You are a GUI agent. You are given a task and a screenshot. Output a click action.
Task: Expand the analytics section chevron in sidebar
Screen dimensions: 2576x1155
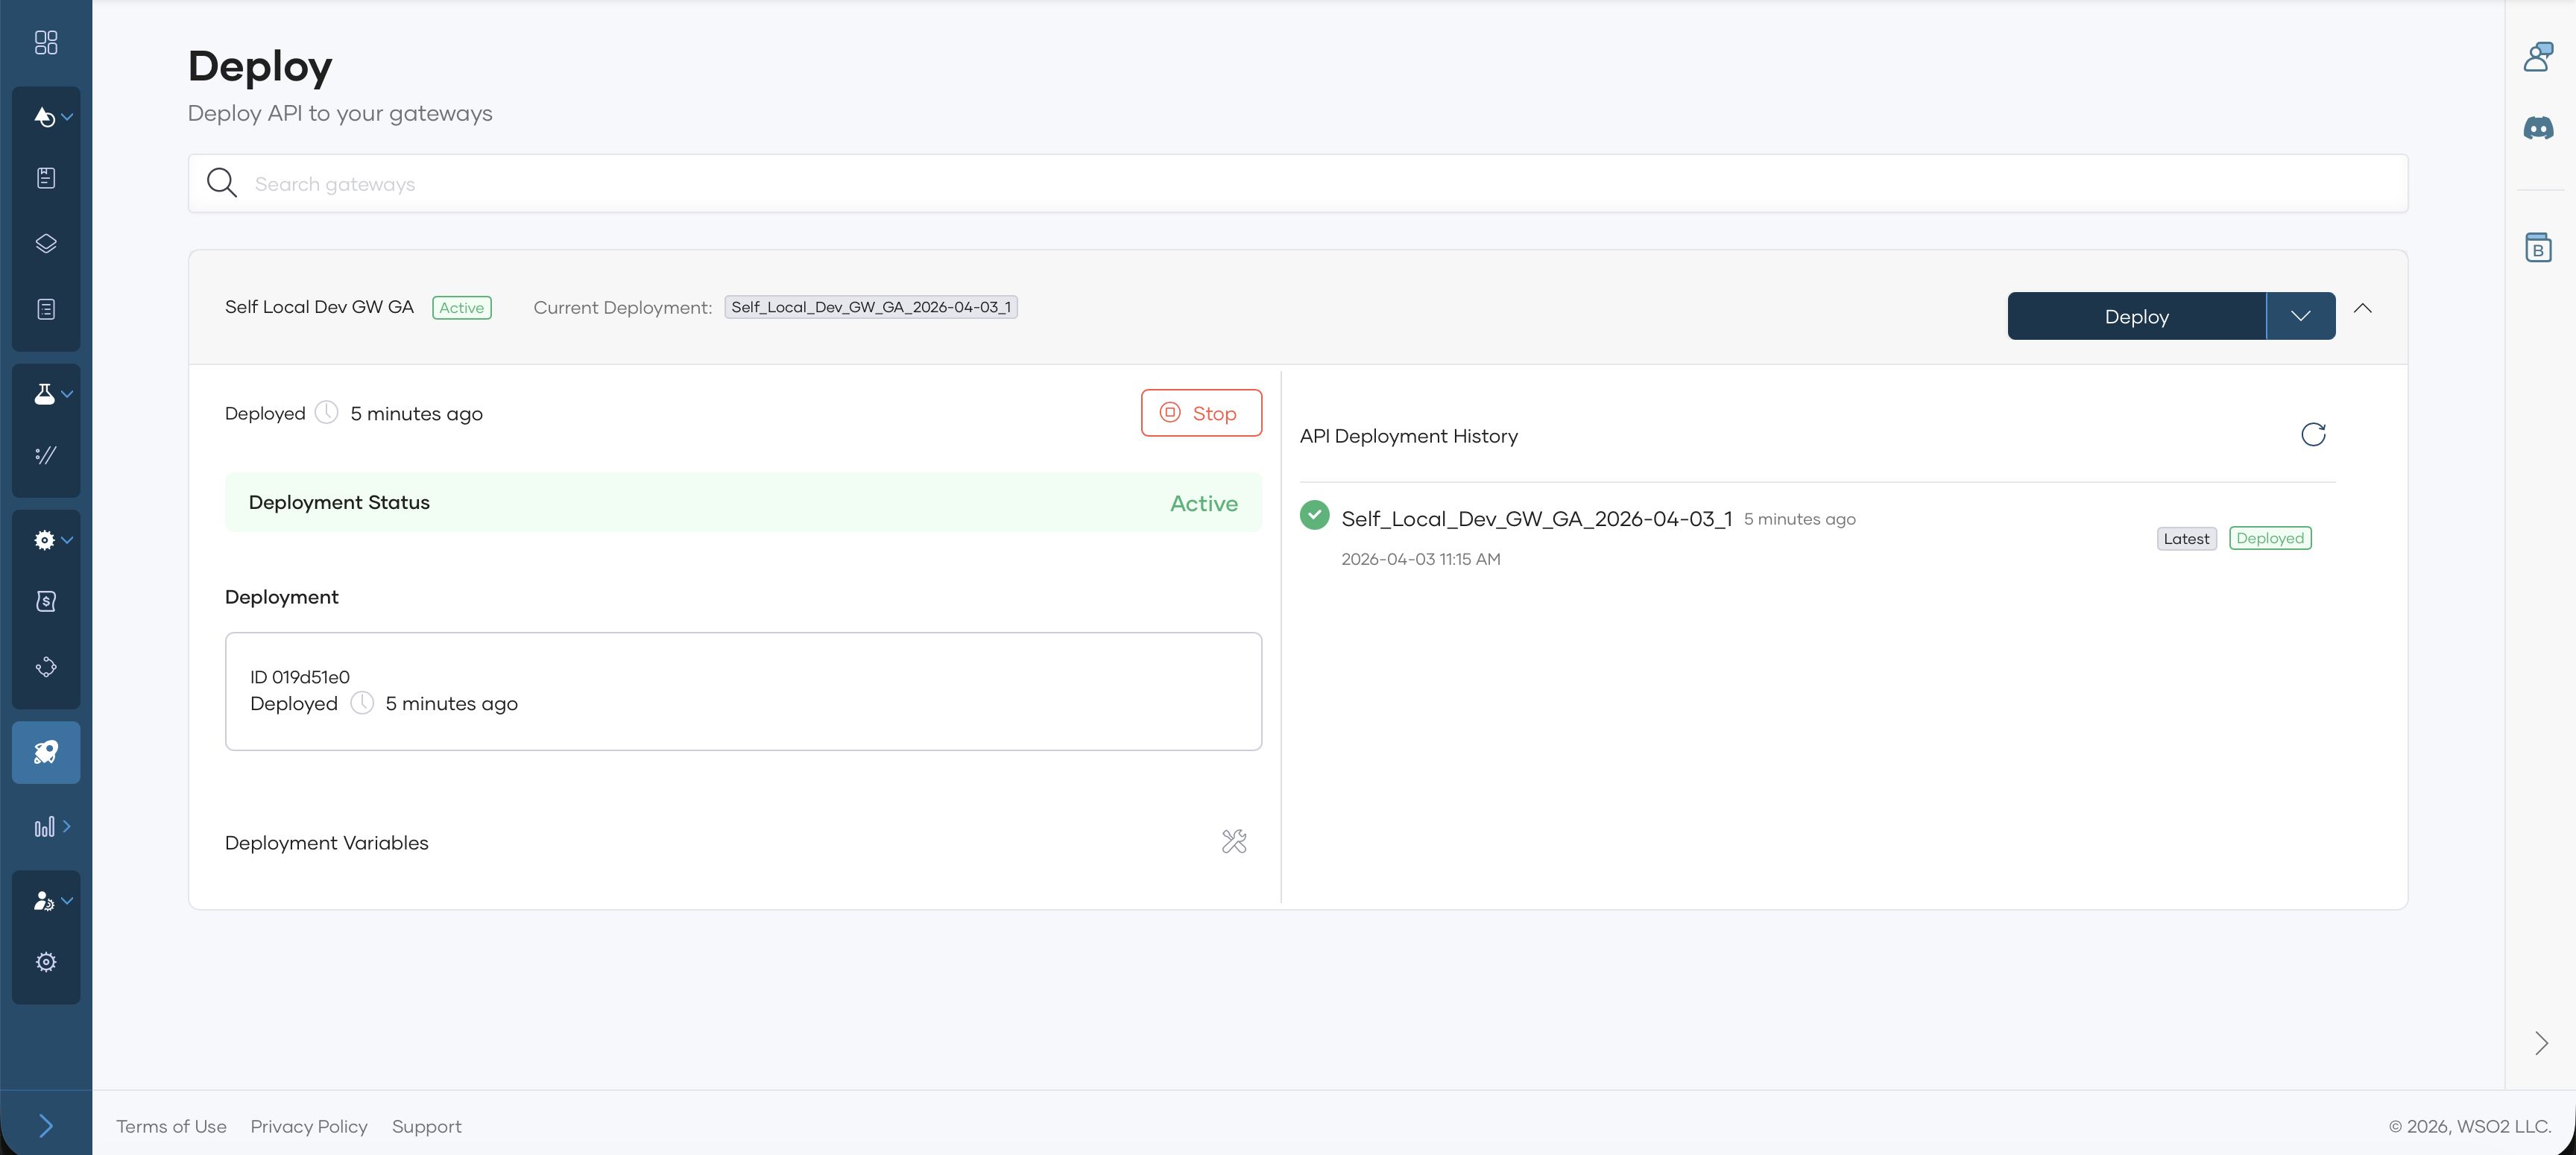(67, 827)
